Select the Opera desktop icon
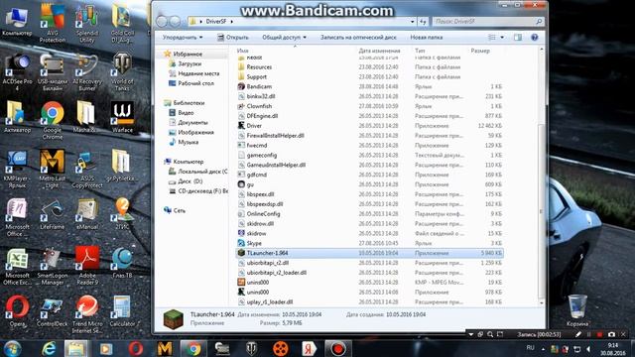The width and height of the screenshot is (635, 357). click(x=18, y=310)
